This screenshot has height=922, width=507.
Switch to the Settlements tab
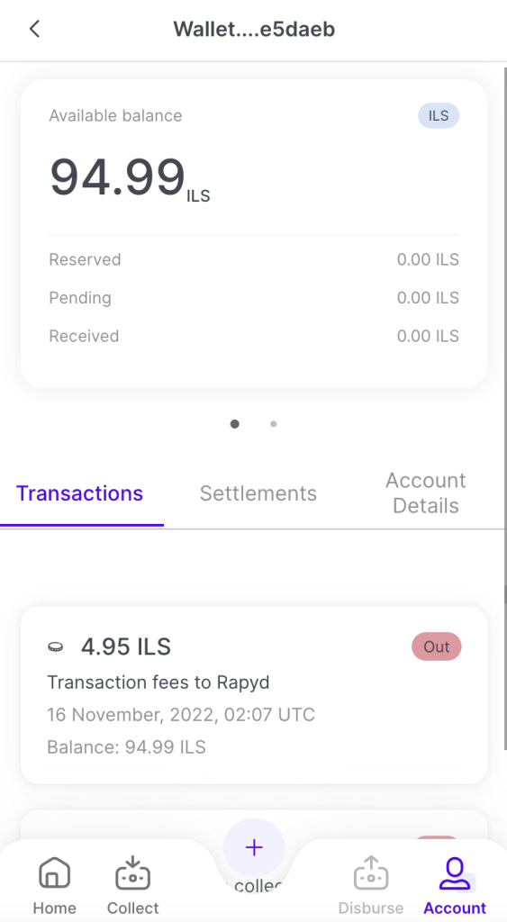258,493
